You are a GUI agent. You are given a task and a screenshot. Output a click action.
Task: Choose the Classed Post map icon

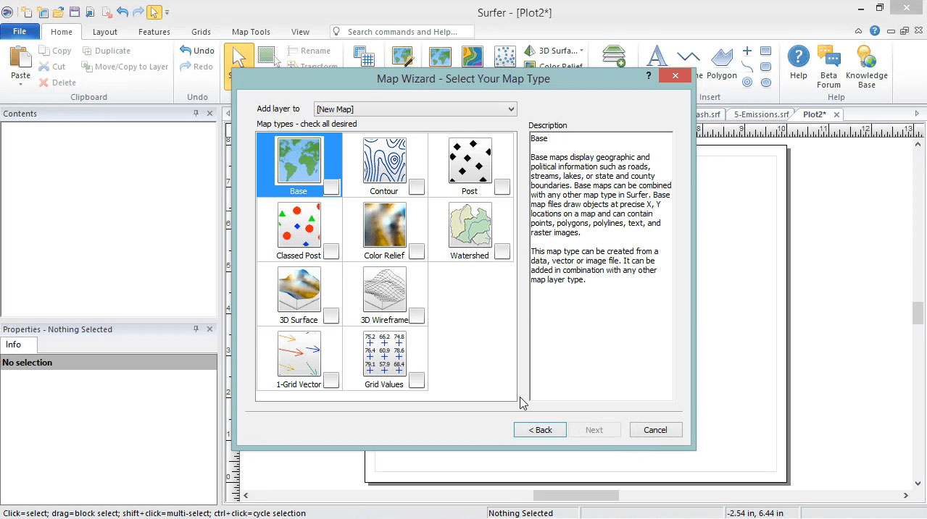coord(299,225)
